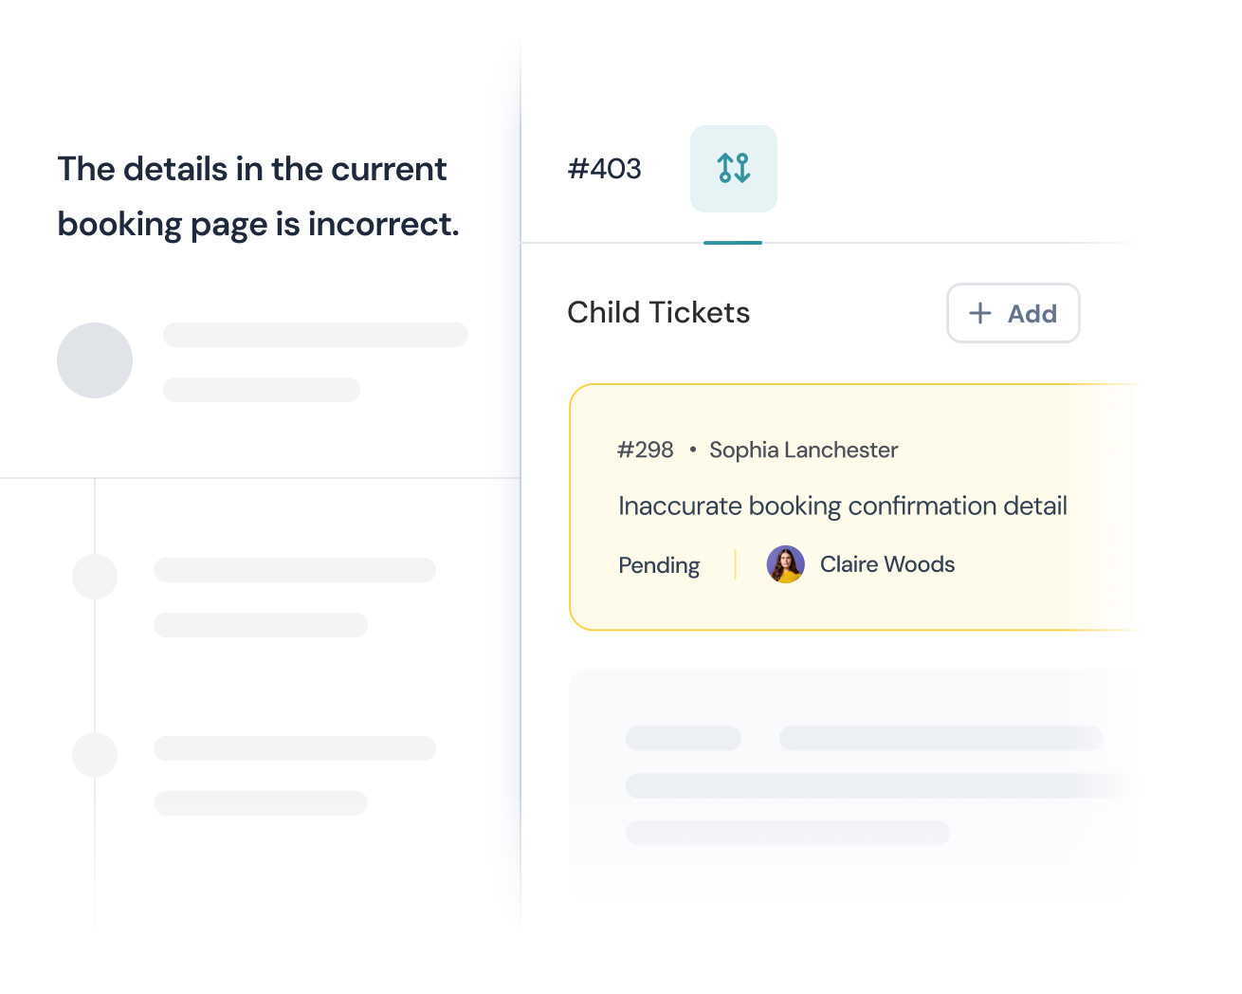Viewport: 1242px width, 994px height.
Task: Click the dot separator next to #298
Action: [692, 450]
